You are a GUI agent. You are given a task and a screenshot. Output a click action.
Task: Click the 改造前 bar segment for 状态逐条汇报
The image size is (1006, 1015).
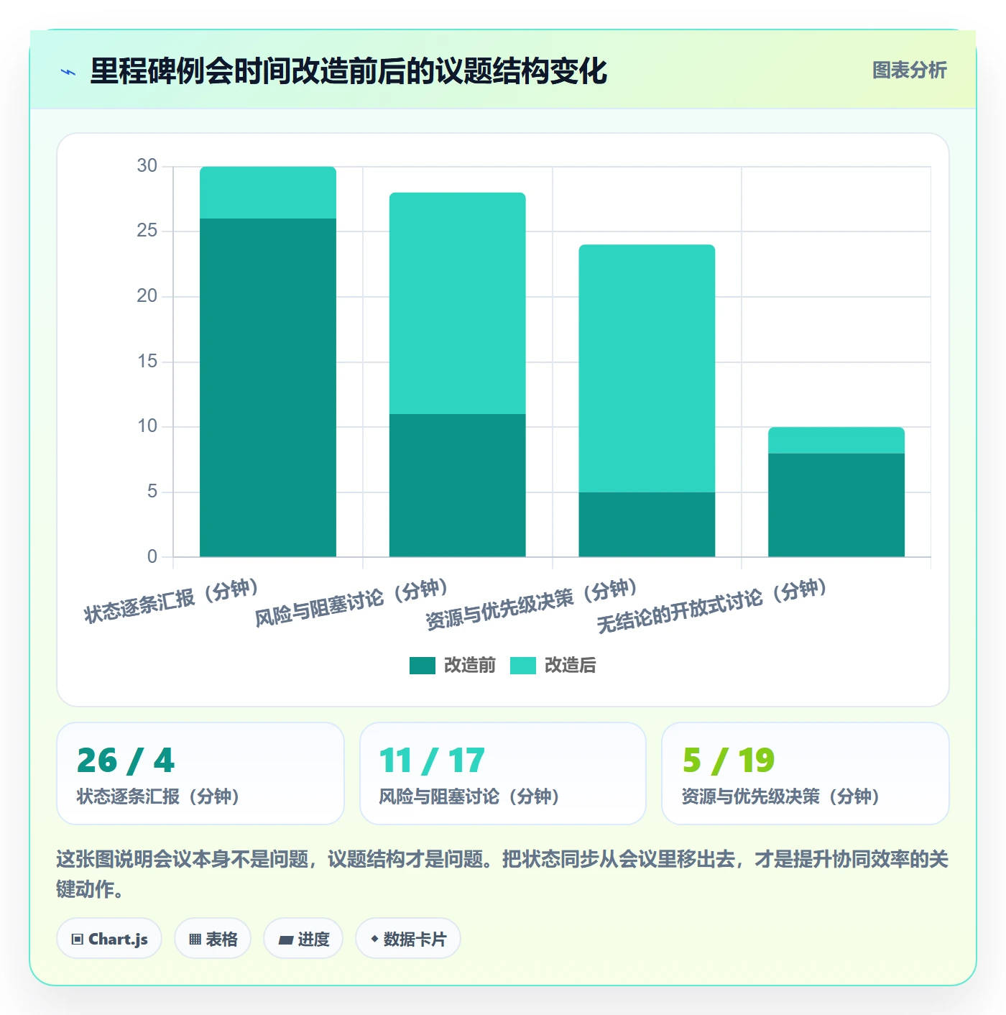pos(268,387)
